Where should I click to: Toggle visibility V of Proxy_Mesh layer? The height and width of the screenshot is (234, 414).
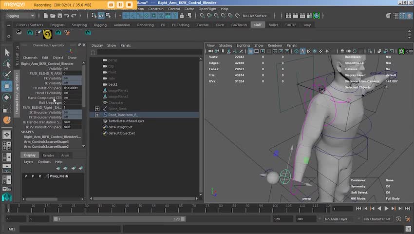coord(26,176)
